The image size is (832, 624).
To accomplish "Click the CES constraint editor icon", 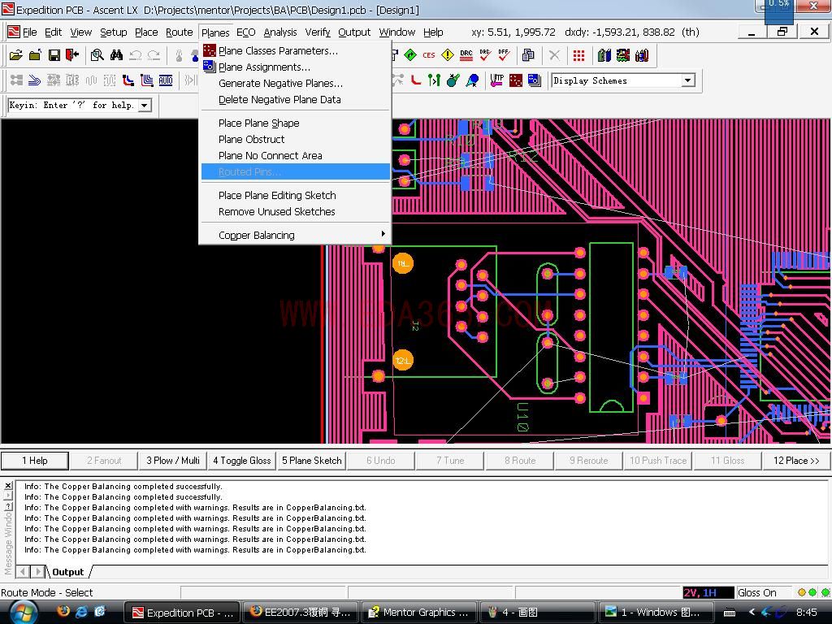I will 428,55.
